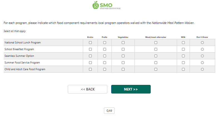The image size is (221, 118).
Task: Select Don't Know for Summer Food Service Program
Action: (202, 63)
